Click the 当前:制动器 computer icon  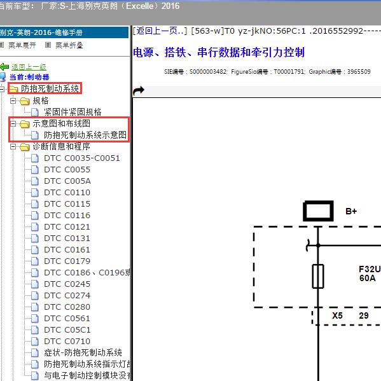[3, 77]
